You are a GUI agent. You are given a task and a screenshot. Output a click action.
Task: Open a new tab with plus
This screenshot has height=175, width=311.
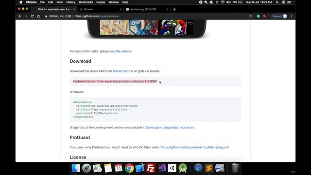[x=174, y=9]
